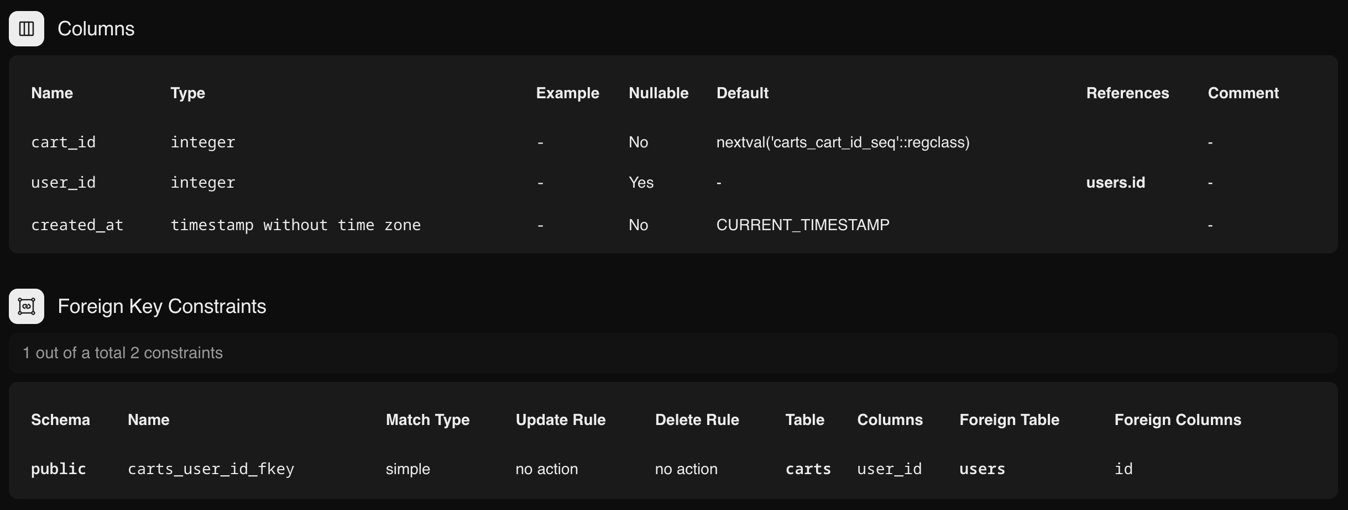Click the nextval default value for cart_id
The height and width of the screenshot is (510, 1348).
[x=843, y=142]
